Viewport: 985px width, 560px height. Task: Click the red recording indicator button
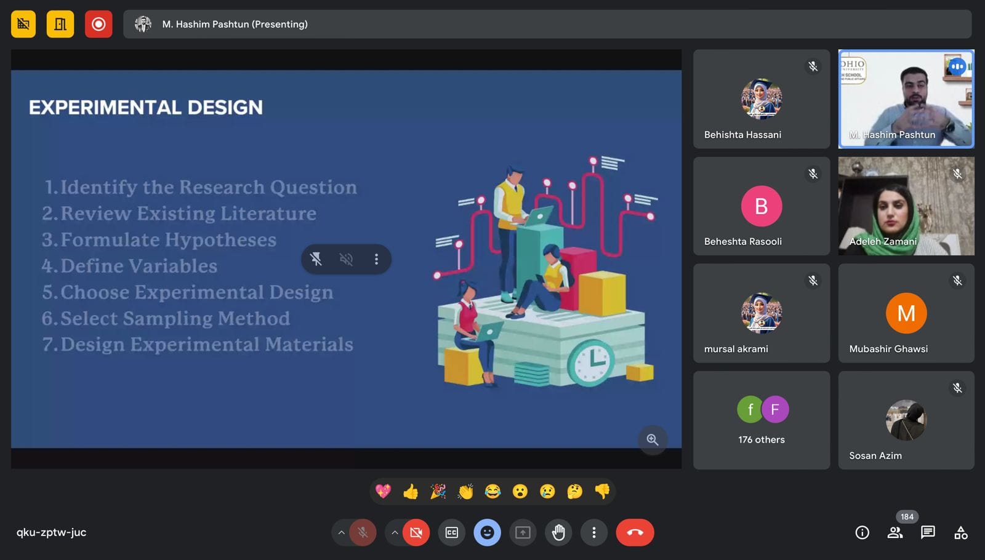98,25
